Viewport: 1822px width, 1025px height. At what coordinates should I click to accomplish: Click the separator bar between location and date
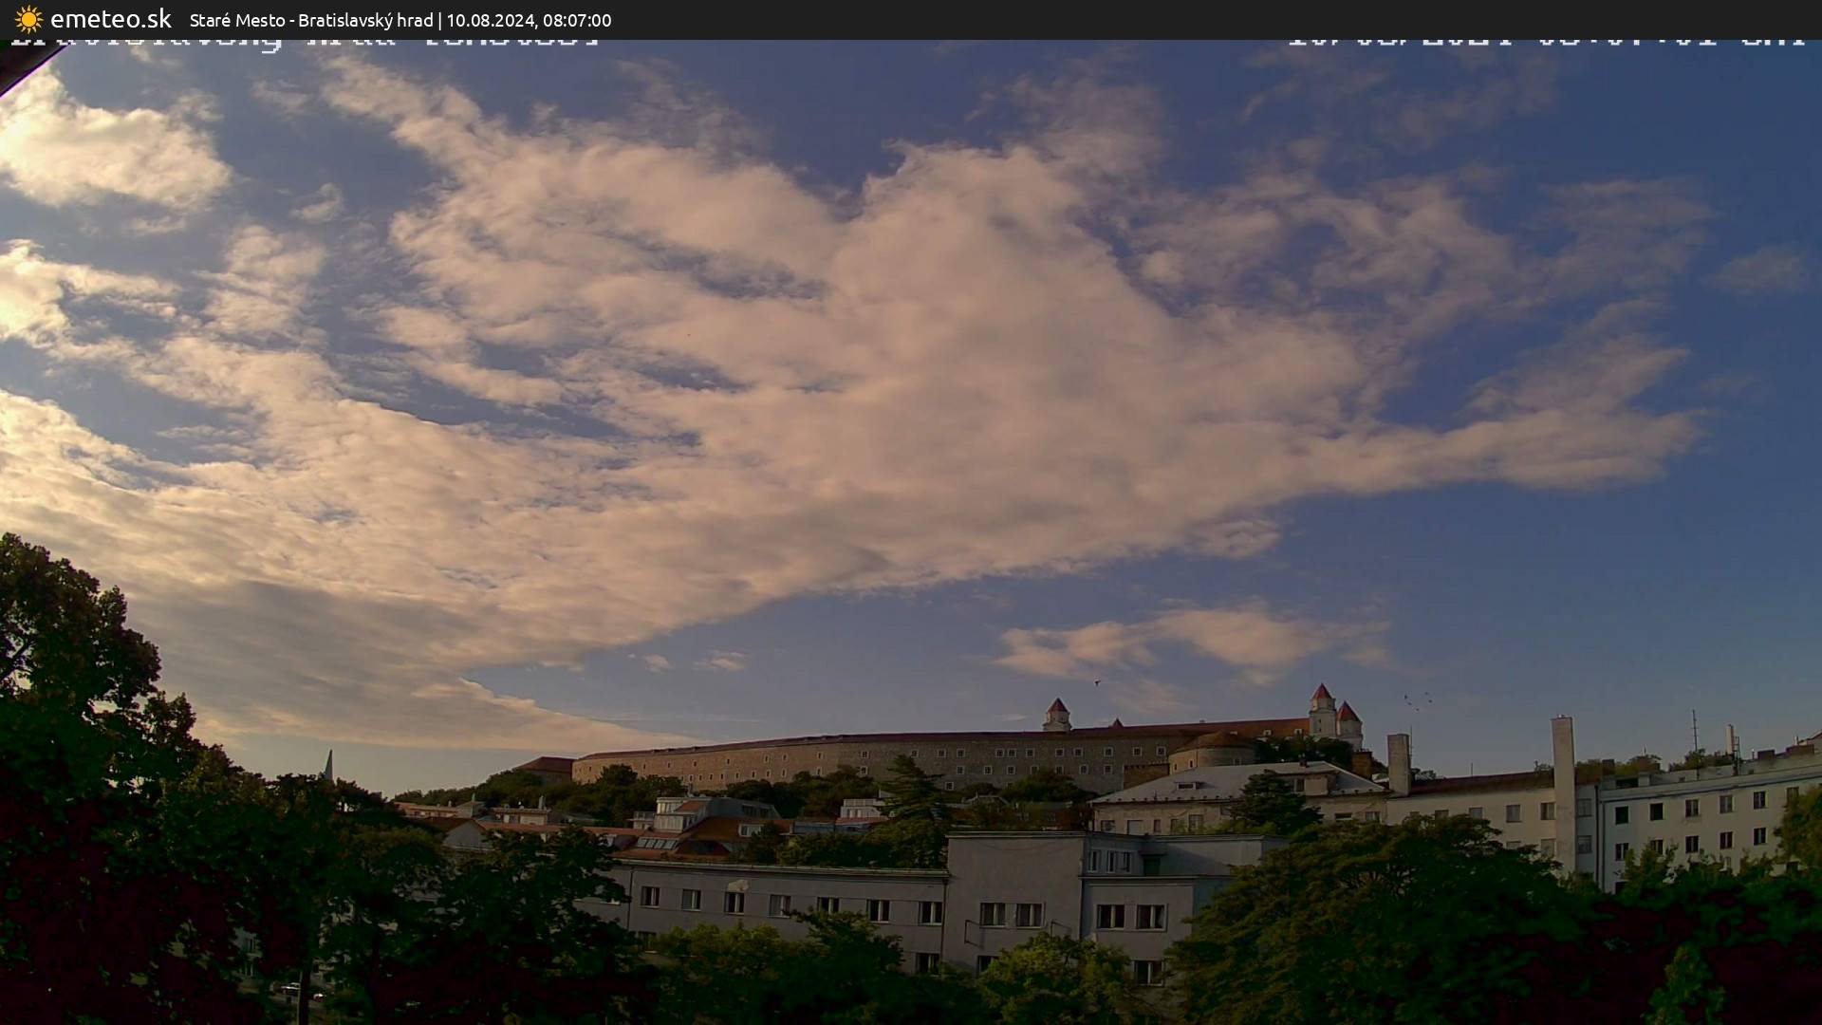pyautogui.click(x=442, y=20)
